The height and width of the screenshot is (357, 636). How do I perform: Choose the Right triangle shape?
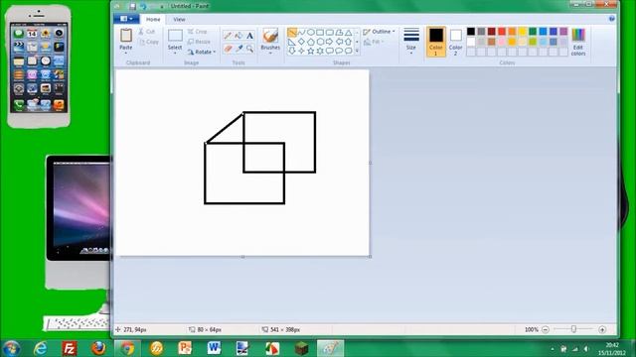tap(291, 42)
